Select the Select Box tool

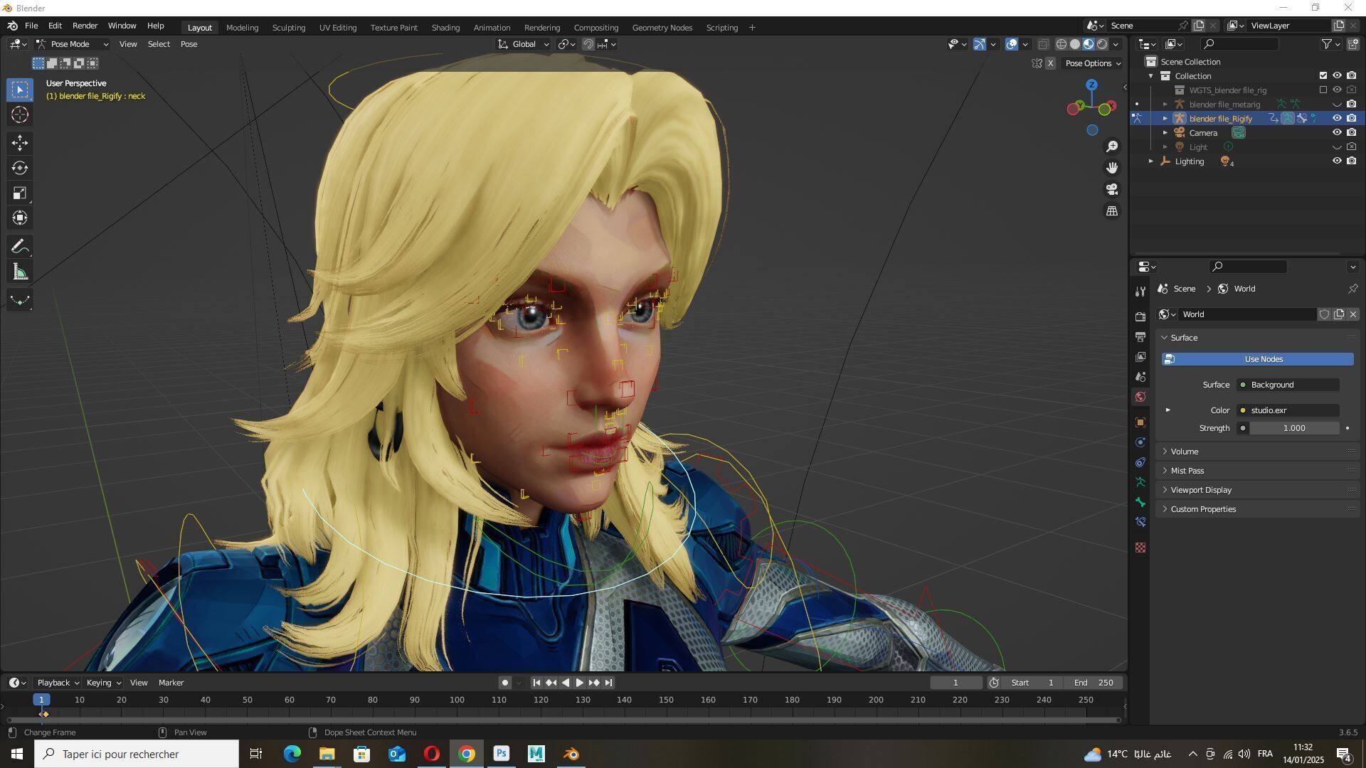coord(20,90)
